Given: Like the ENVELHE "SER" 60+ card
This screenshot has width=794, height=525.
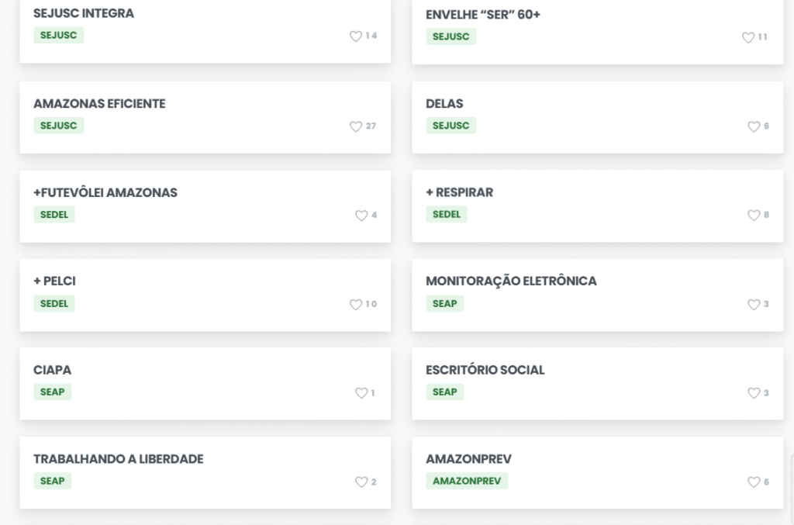Looking at the screenshot, I should tap(748, 37).
